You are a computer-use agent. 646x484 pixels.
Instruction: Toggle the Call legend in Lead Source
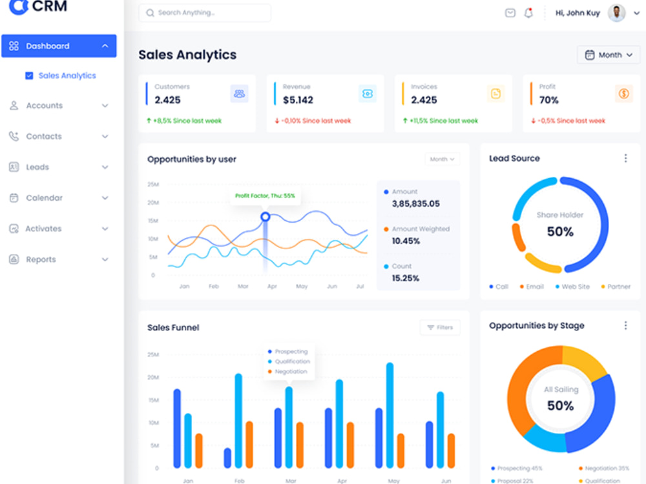click(x=499, y=287)
